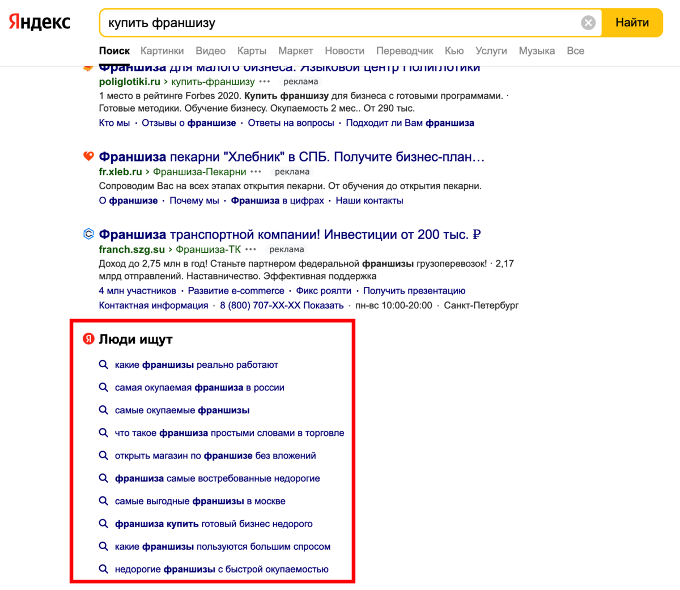Open the Кто мы sitelink
The image size is (680, 590).
(x=114, y=123)
